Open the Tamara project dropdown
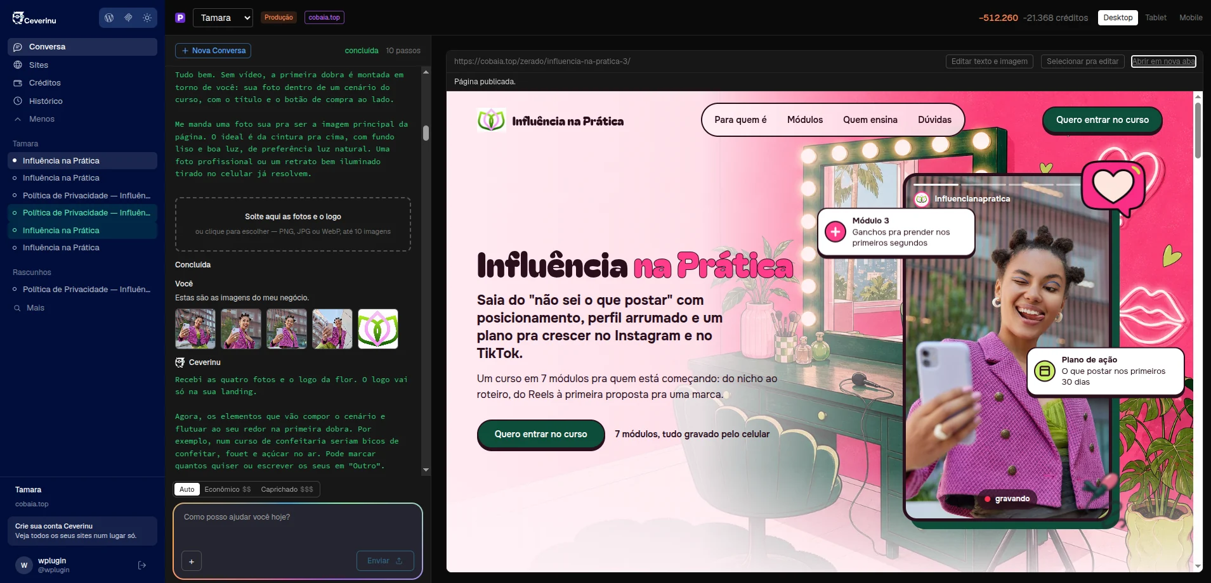 click(223, 18)
